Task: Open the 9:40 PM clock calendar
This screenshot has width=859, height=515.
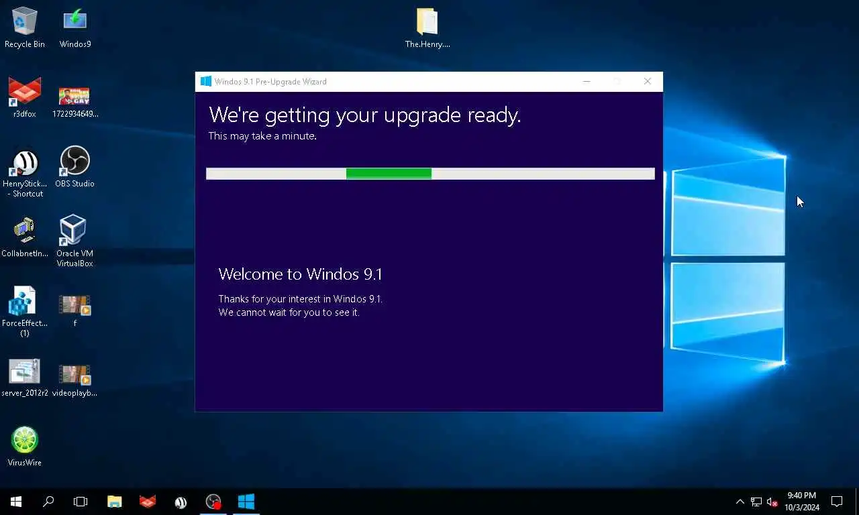Action: [802, 502]
